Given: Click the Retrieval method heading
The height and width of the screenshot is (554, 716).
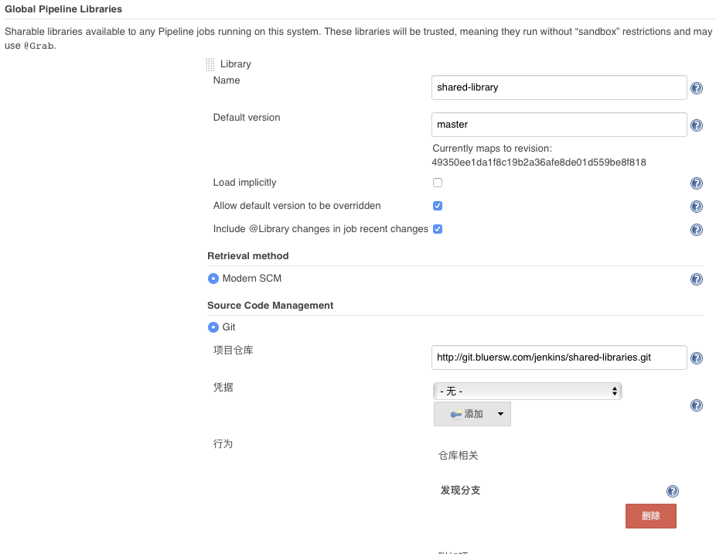Looking at the screenshot, I should [248, 256].
